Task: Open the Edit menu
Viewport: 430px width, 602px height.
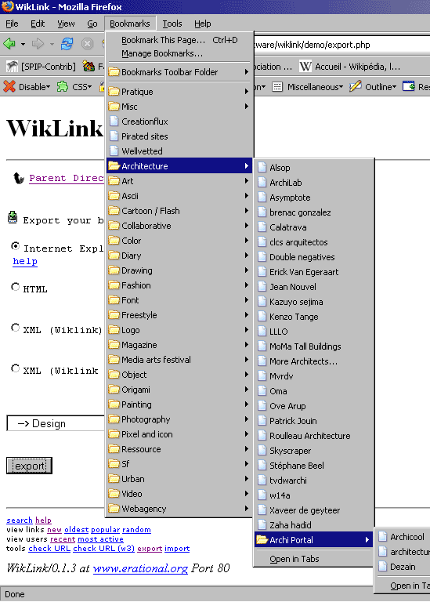Action: pyautogui.click(x=38, y=24)
